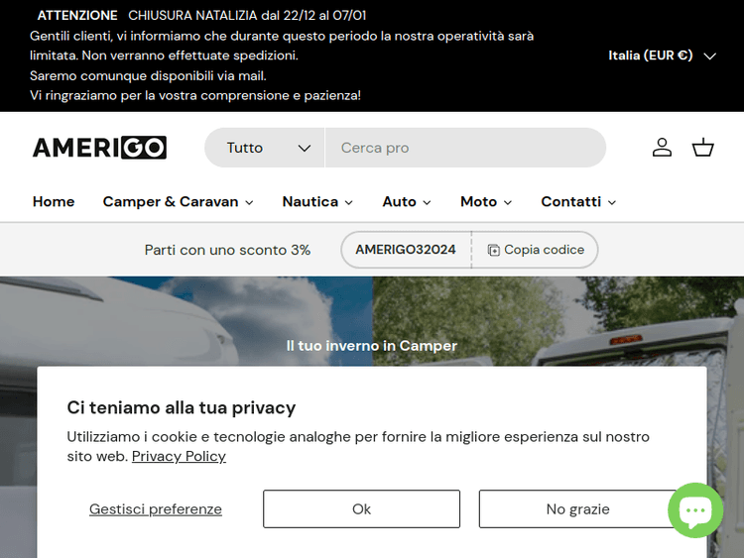Screen dimensions: 744x558
Task: Click the Il tuo inverno in Camper banner
Action: point(372,346)
